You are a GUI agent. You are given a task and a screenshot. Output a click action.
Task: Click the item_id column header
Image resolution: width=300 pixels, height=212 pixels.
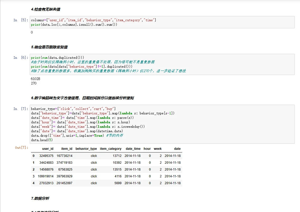point(67,149)
